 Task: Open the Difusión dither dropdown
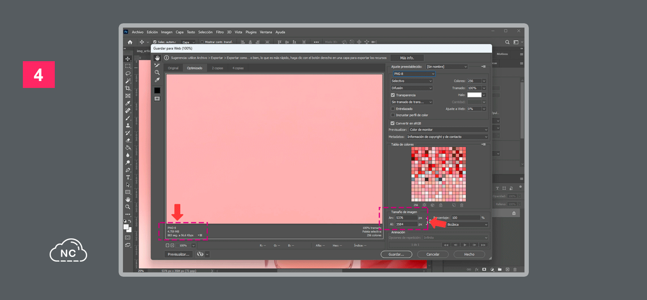click(411, 88)
